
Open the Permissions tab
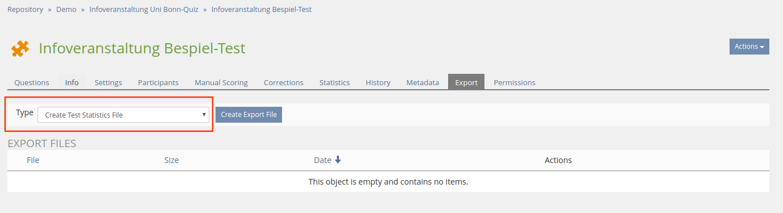pyautogui.click(x=515, y=82)
